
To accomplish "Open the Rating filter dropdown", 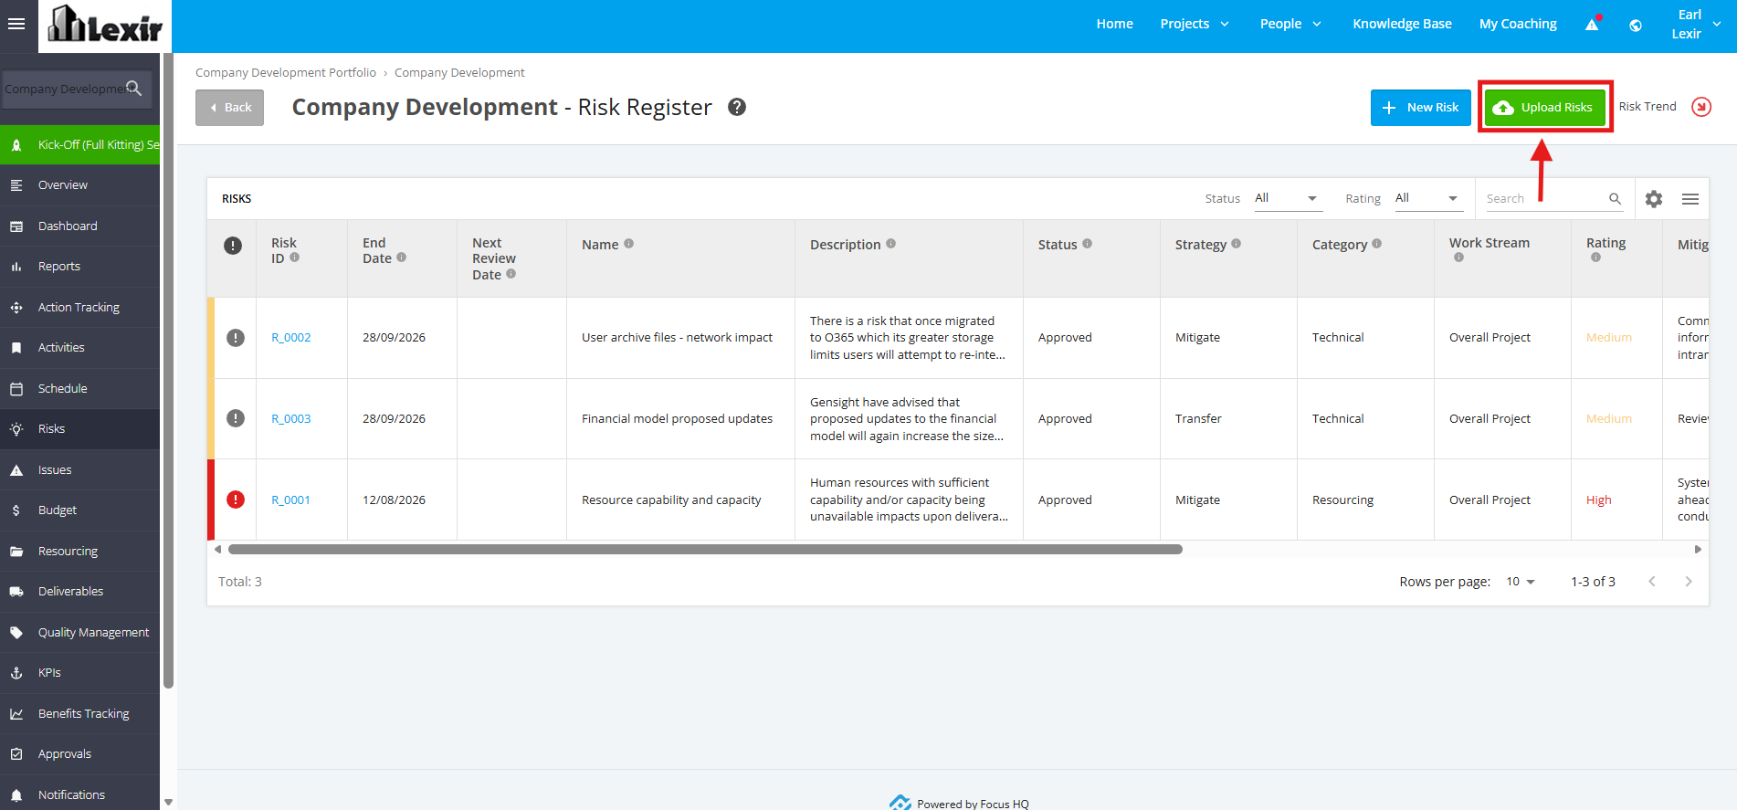I will 1429,198.
